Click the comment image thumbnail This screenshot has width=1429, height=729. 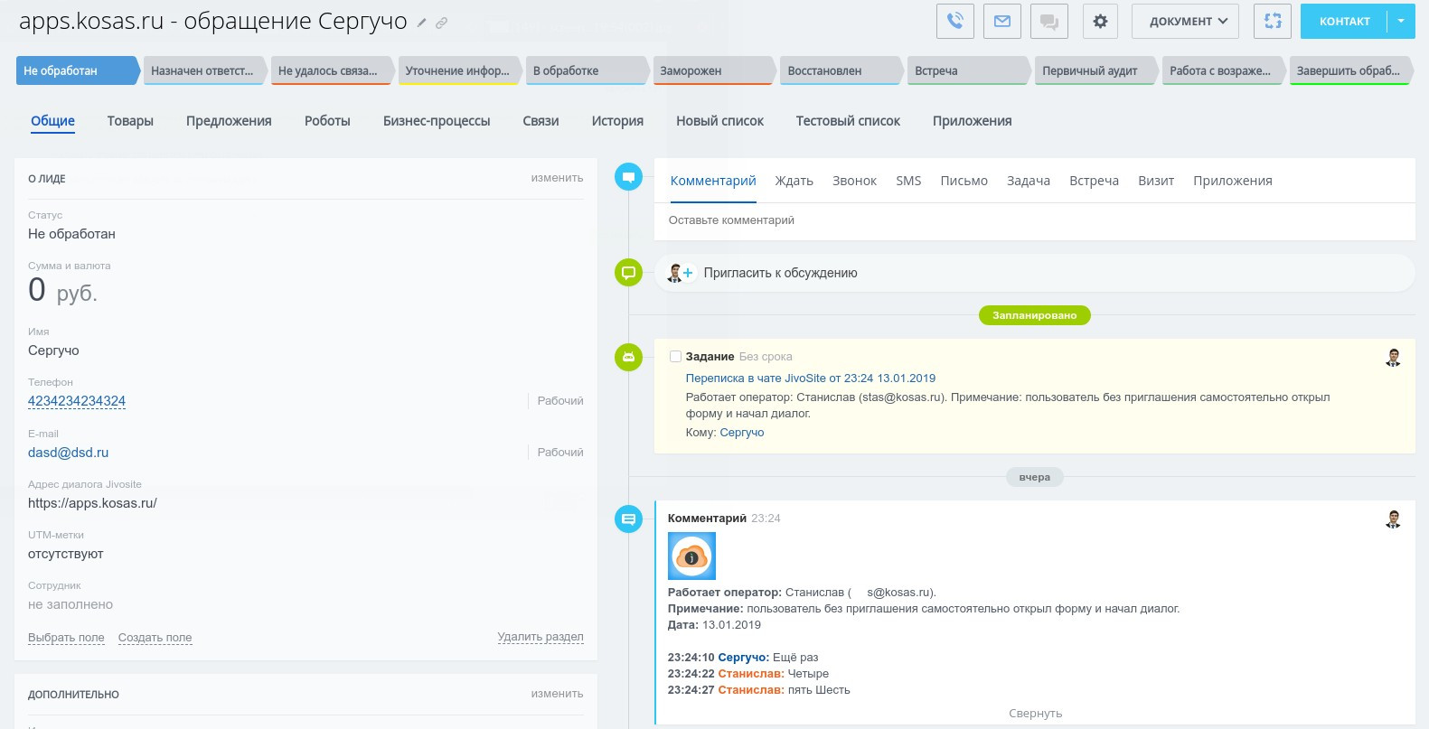click(691, 556)
